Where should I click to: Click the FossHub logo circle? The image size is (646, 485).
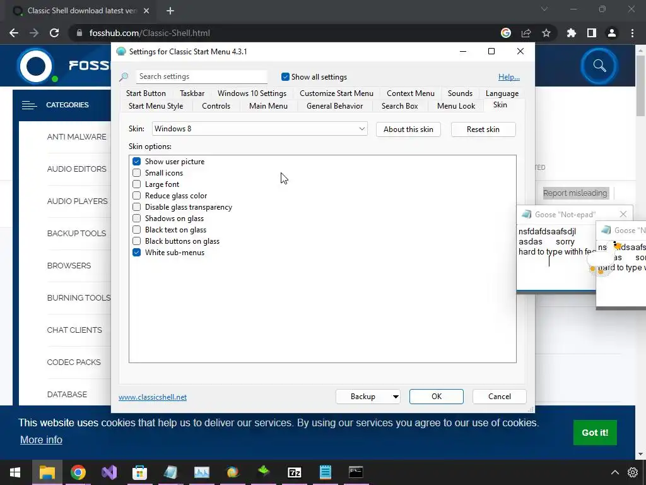[x=36, y=66]
